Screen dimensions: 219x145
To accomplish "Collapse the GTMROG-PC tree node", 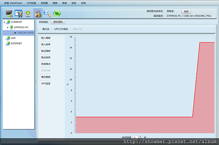I will coord(8,28).
